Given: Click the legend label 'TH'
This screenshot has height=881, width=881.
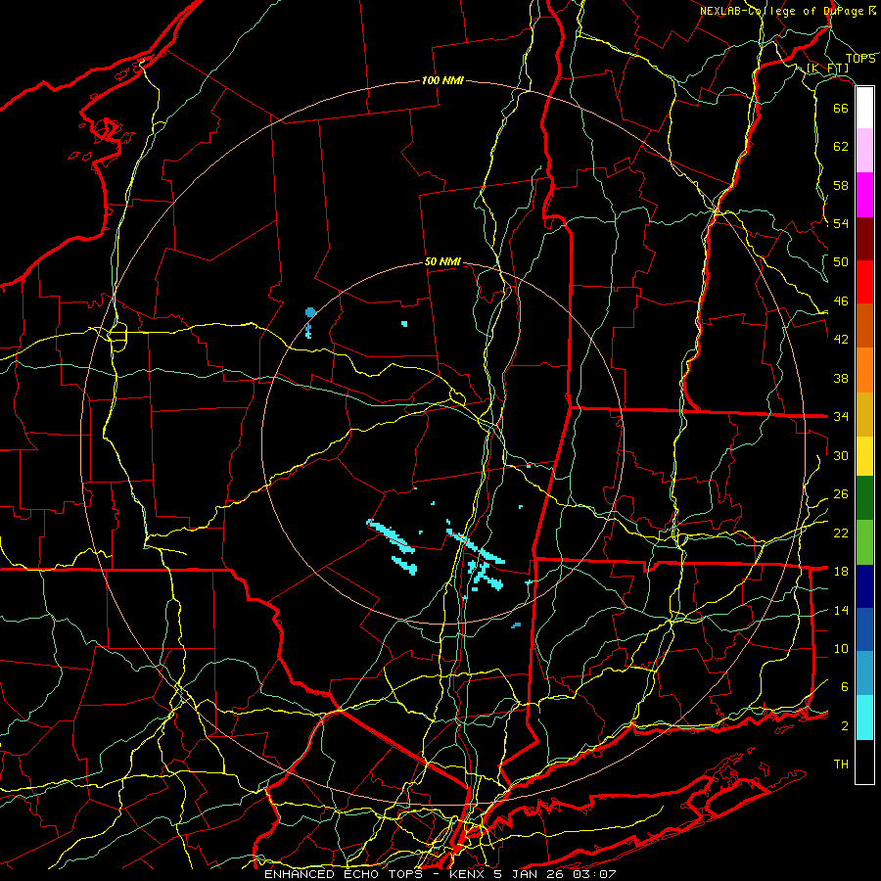Looking at the screenshot, I should point(841,765).
